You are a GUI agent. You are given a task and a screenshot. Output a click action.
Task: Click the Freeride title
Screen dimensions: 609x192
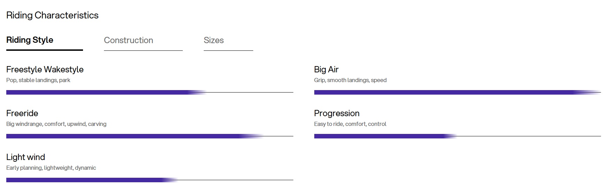click(x=22, y=113)
